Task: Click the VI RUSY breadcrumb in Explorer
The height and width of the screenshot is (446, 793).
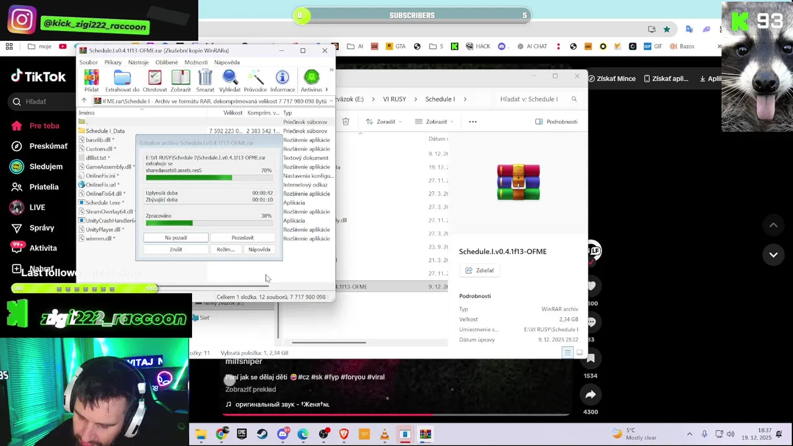Action: pyautogui.click(x=395, y=99)
